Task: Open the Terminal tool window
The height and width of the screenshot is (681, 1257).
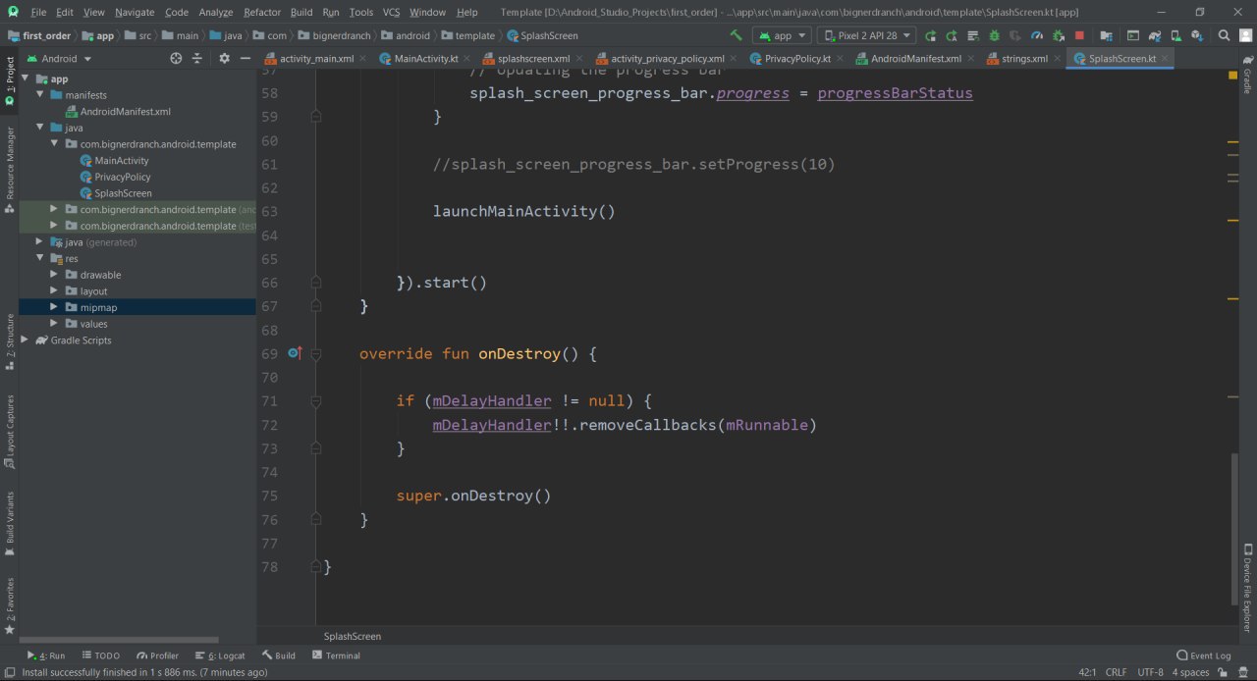Action: [336, 655]
